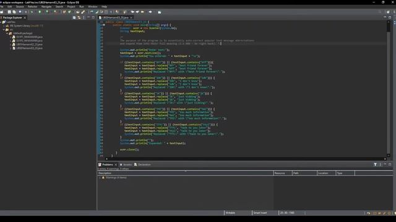Viewport: 396px width, 222px height.
Task: Collapse the default package node
Action: tap(7, 33)
